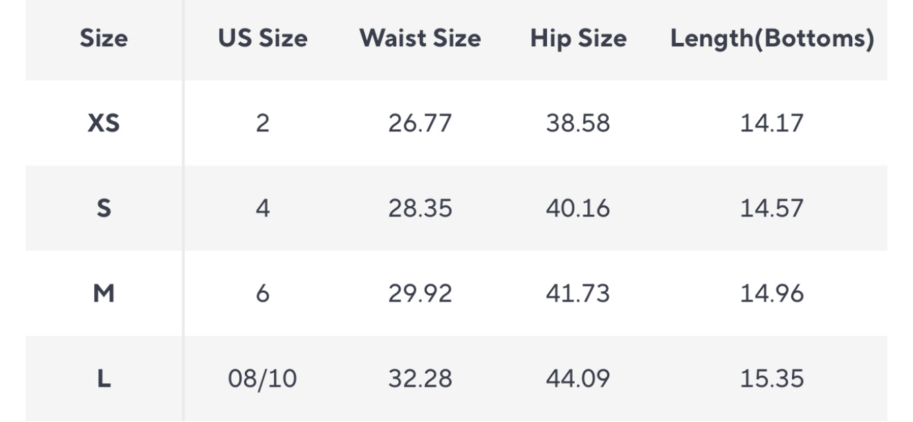Click the Waist Size header
This screenshot has height=422, width=913.
click(x=420, y=39)
